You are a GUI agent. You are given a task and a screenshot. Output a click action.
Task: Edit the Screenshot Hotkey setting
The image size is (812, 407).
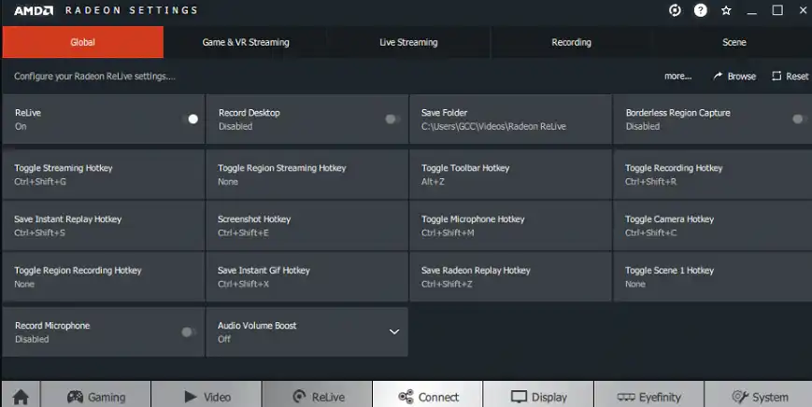(306, 226)
